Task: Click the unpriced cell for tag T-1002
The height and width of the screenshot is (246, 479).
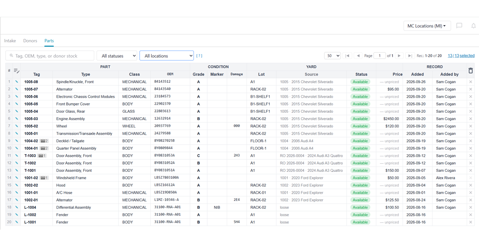Action: click(x=389, y=163)
